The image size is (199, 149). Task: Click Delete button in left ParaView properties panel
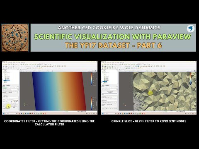(13, 88)
